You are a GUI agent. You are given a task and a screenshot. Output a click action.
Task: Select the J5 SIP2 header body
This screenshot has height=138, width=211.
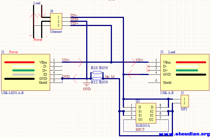click(185, 101)
